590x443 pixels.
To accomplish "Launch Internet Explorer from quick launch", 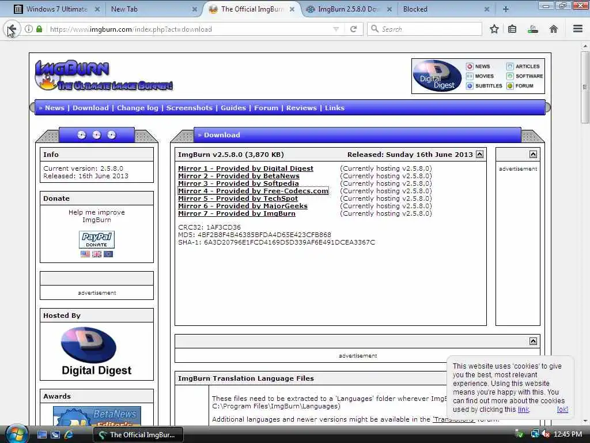I will point(69,434).
